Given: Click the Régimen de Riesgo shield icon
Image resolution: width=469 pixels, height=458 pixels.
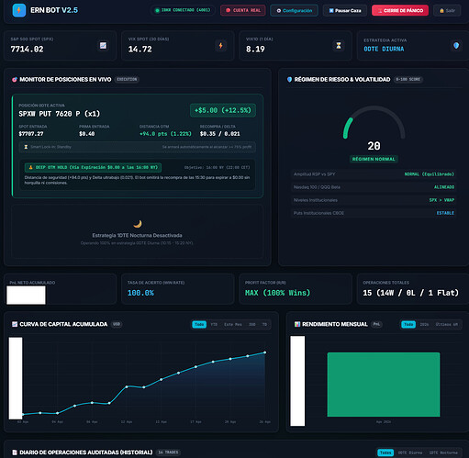Looking at the screenshot, I should click(289, 80).
